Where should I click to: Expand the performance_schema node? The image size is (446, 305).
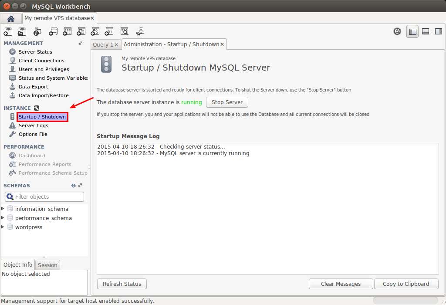(x=3, y=218)
